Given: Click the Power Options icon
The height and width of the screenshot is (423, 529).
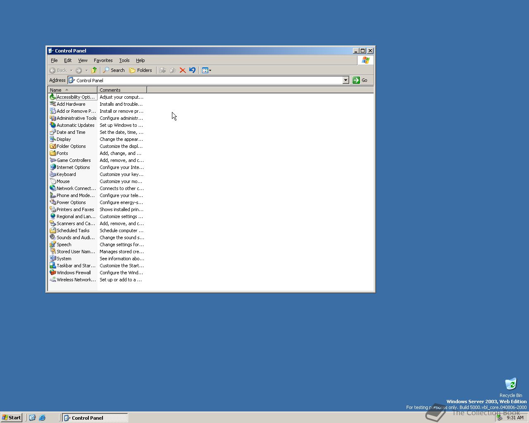Looking at the screenshot, I should (x=52, y=202).
